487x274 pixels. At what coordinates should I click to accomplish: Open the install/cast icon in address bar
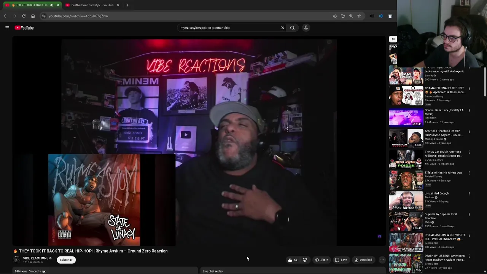(343, 16)
